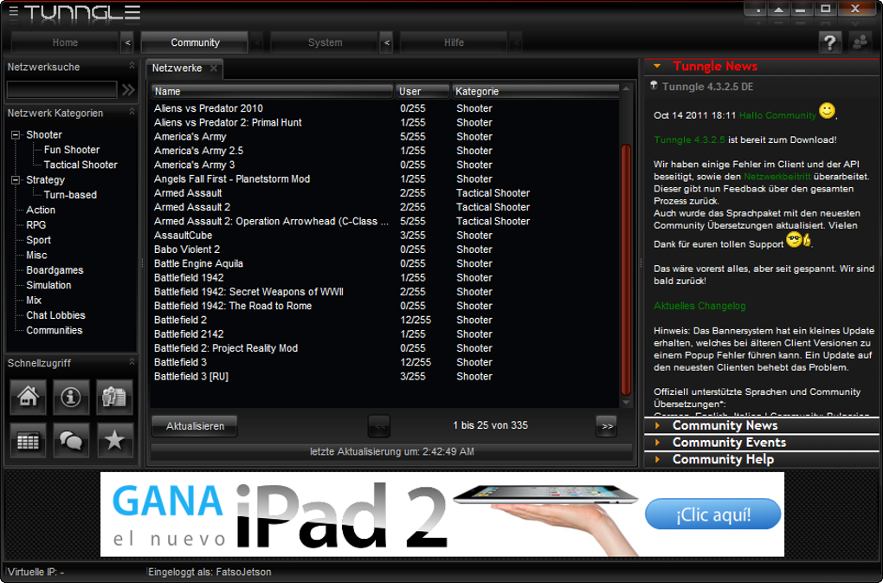Image resolution: width=883 pixels, height=583 pixels.
Task: Click the up-triangle titlebar button
Action: pos(779,10)
